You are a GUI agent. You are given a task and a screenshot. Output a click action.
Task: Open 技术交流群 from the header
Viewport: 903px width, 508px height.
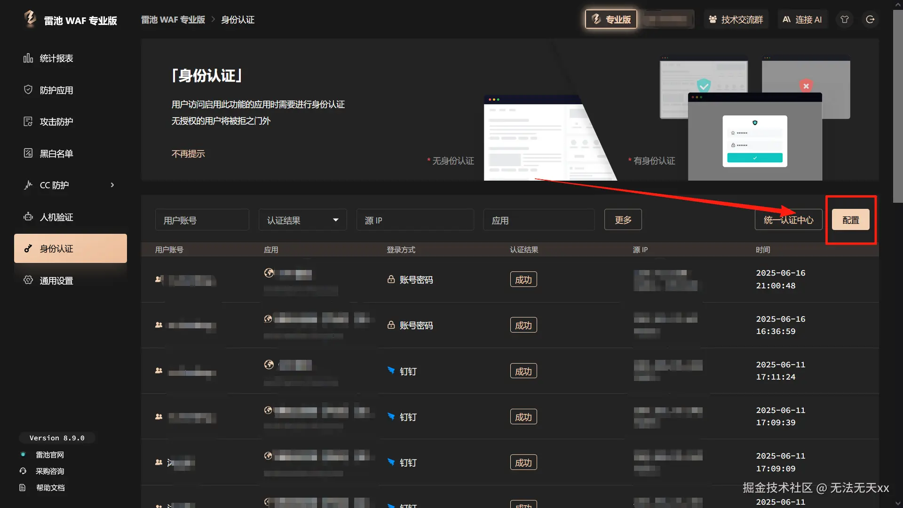(x=736, y=19)
